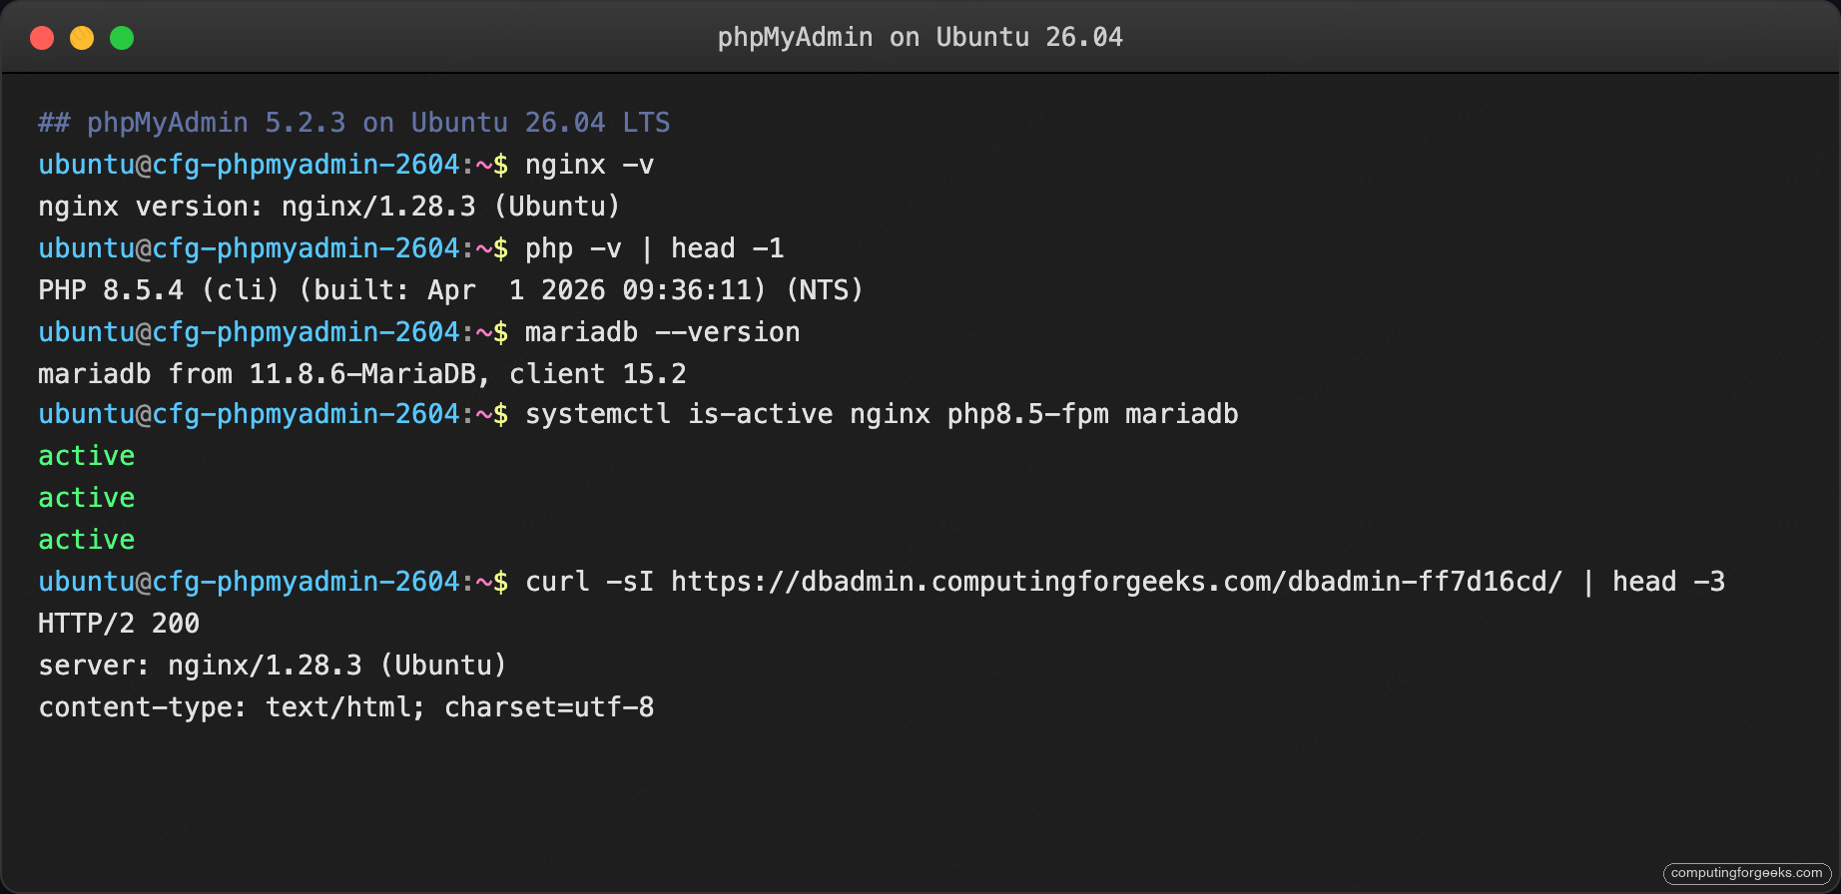The width and height of the screenshot is (1841, 894).
Task: Open the dbadmin.computingforgeeks.com URL
Action: pyautogui.click(x=1113, y=581)
